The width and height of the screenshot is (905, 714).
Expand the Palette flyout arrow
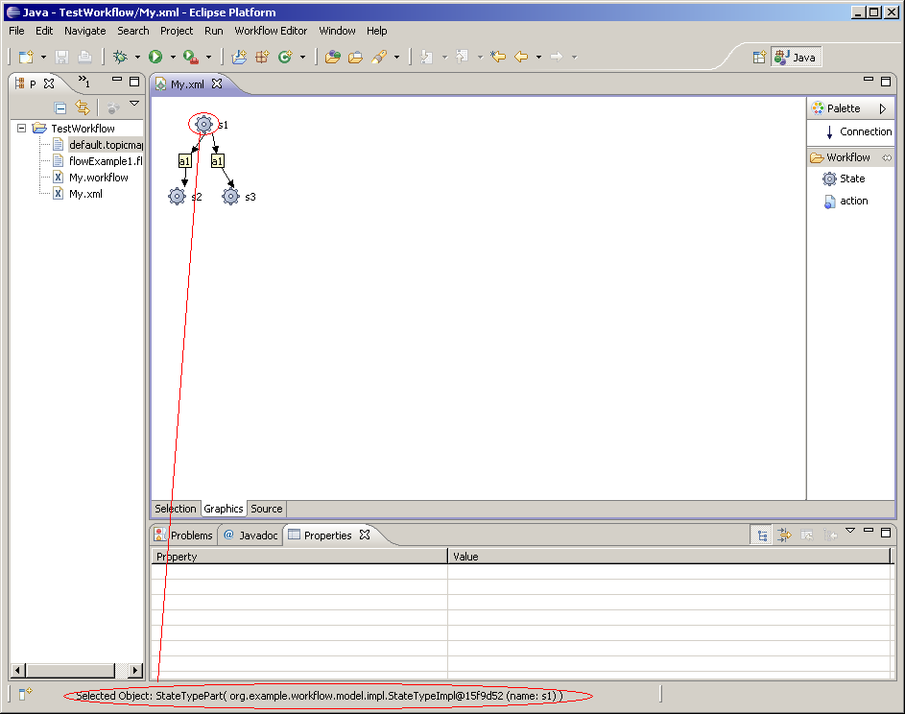pyautogui.click(x=883, y=108)
